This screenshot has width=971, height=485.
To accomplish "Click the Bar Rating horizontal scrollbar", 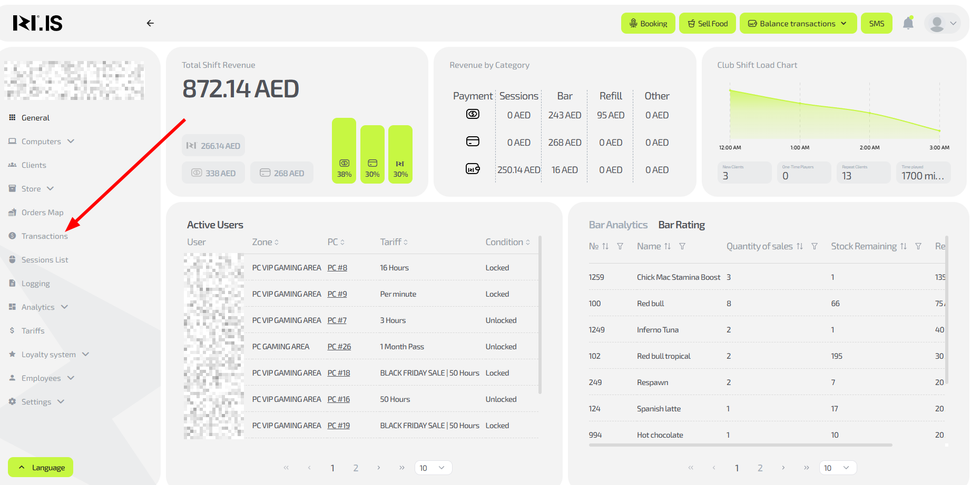I will [x=740, y=445].
